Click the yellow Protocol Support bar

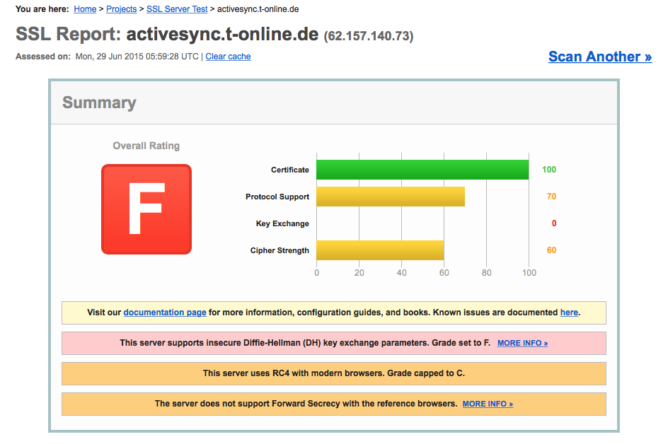pyautogui.click(x=390, y=197)
